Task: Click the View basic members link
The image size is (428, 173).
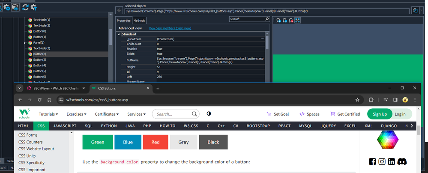Action: click(170, 28)
